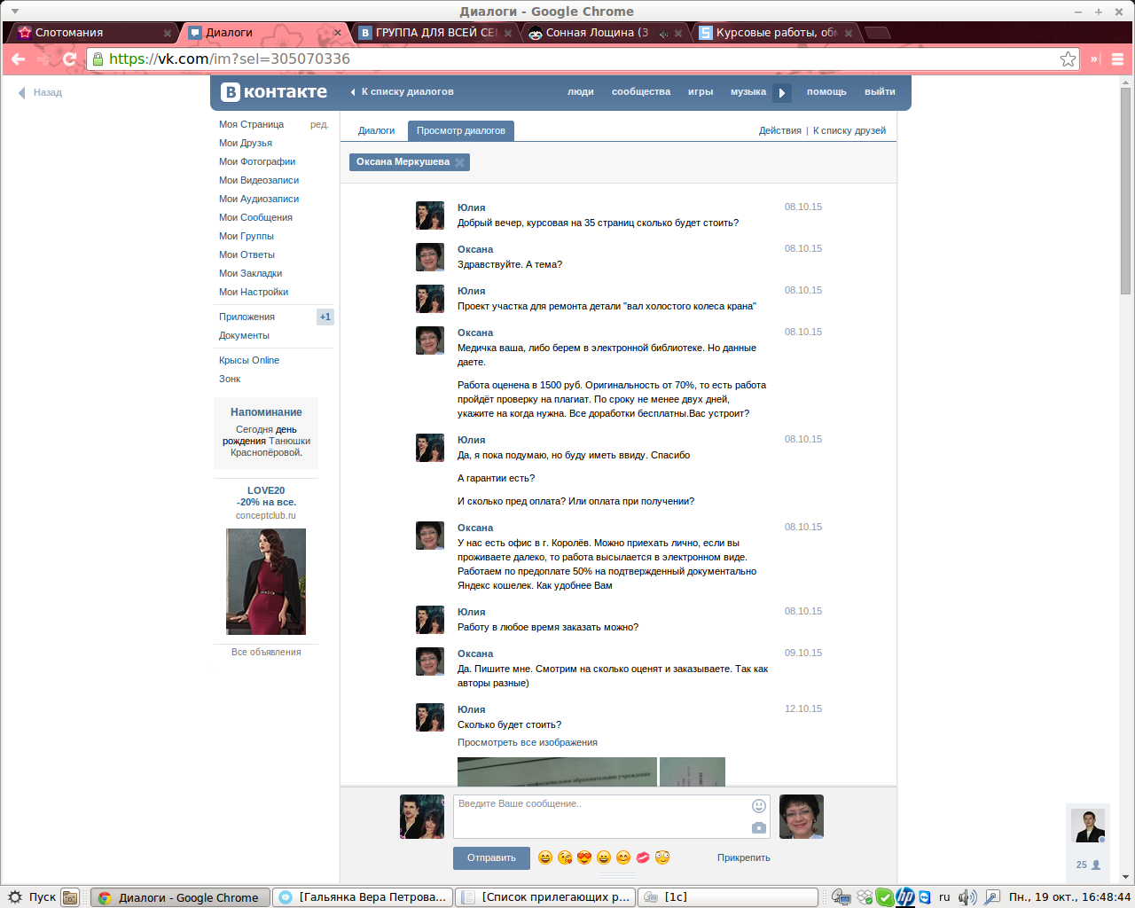
Task: Remove the Оксана Меркушева dialog tab
Action: pos(459,162)
